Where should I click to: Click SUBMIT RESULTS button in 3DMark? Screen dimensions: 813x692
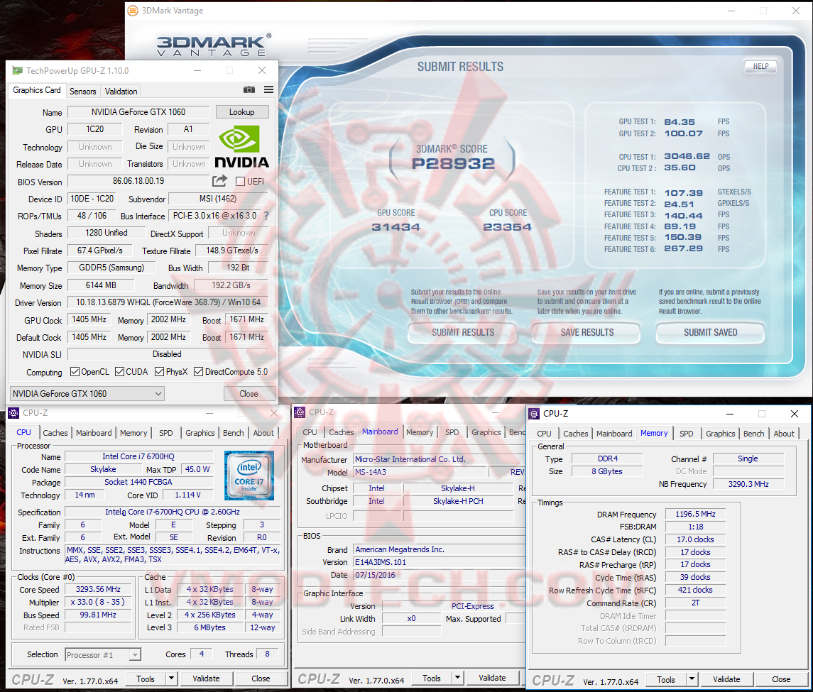click(462, 333)
